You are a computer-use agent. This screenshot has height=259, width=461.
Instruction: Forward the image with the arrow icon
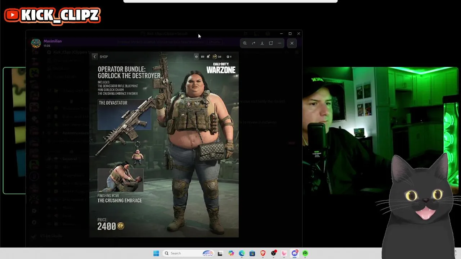254,43
